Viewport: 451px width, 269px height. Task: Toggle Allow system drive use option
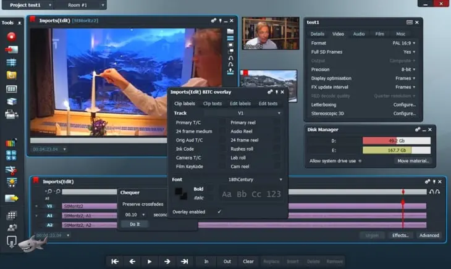pyautogui.click(x=360, y=161)
